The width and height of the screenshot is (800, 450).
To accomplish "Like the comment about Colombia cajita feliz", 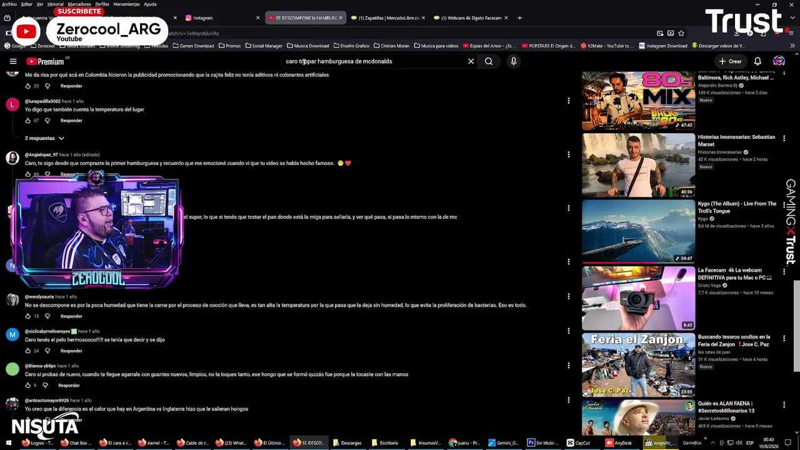I will click(x=27, y=86).
